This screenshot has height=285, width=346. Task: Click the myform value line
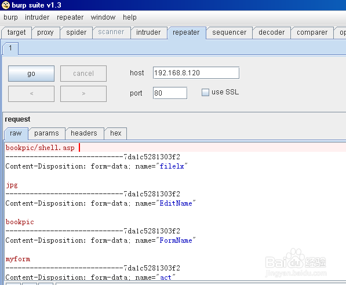pyautogui.click(x=18, y=259)
